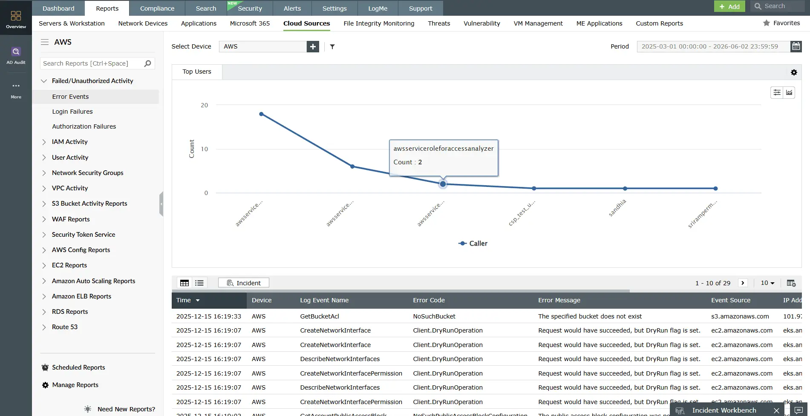Click the Select Device AWS field
The image size is (810, 416).
263,46
